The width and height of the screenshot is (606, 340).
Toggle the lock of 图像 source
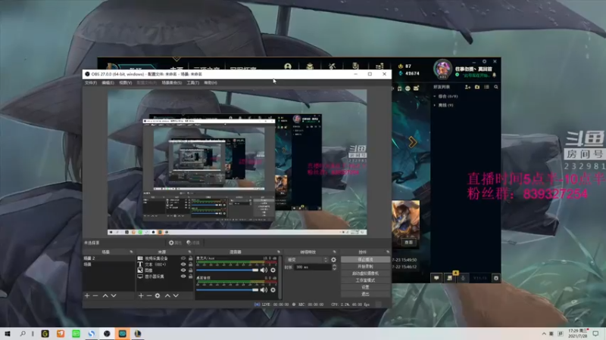click(191, 270)
